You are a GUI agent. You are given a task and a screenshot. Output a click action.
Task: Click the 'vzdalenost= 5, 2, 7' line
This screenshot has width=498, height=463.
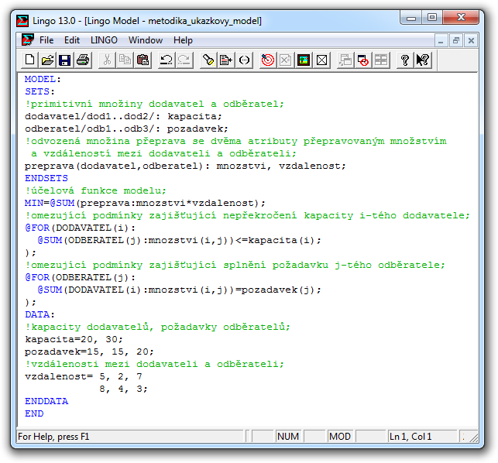point(84,376)
